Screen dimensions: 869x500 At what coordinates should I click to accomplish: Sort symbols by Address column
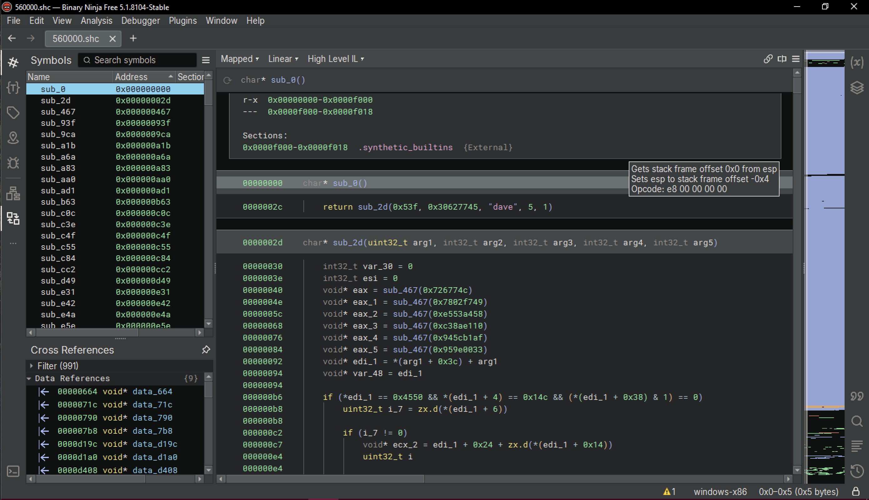point(144,77)
